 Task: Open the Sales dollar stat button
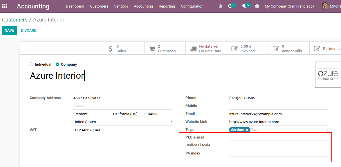124,49
